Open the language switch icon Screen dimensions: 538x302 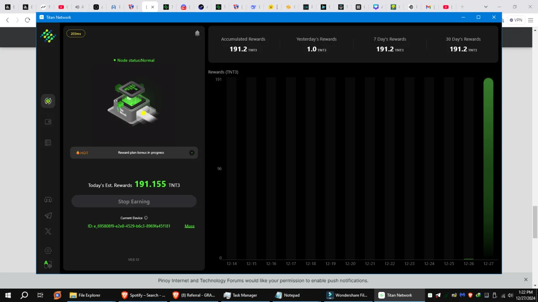(48, 265)
